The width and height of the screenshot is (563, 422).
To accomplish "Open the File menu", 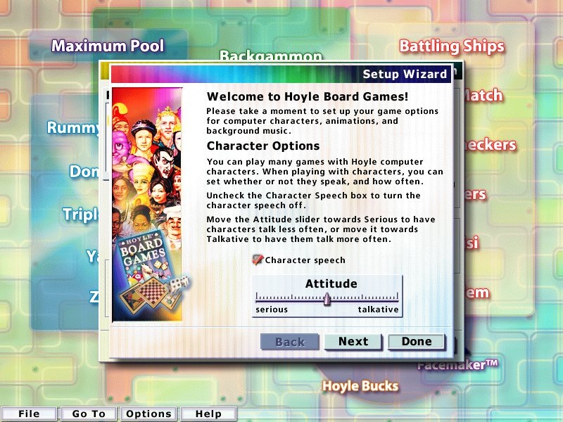I will pos(29,414).
